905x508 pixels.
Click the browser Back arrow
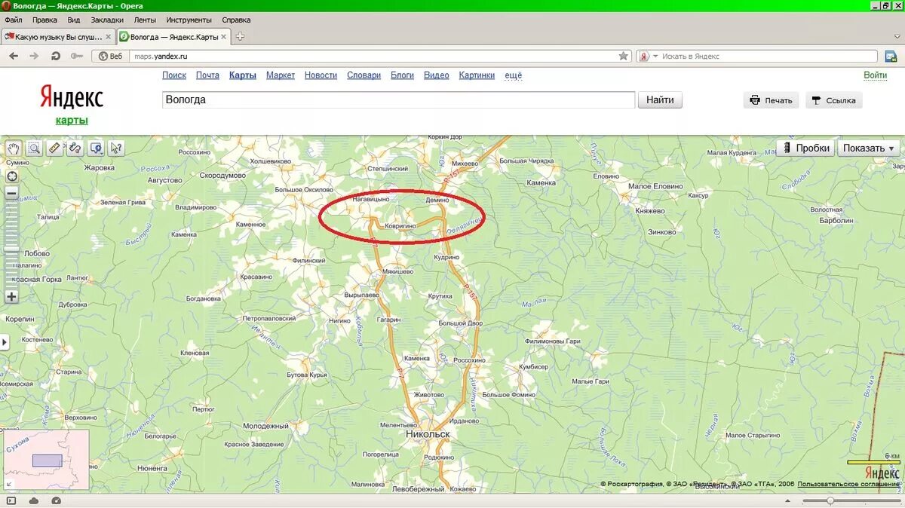pos(14,56)
